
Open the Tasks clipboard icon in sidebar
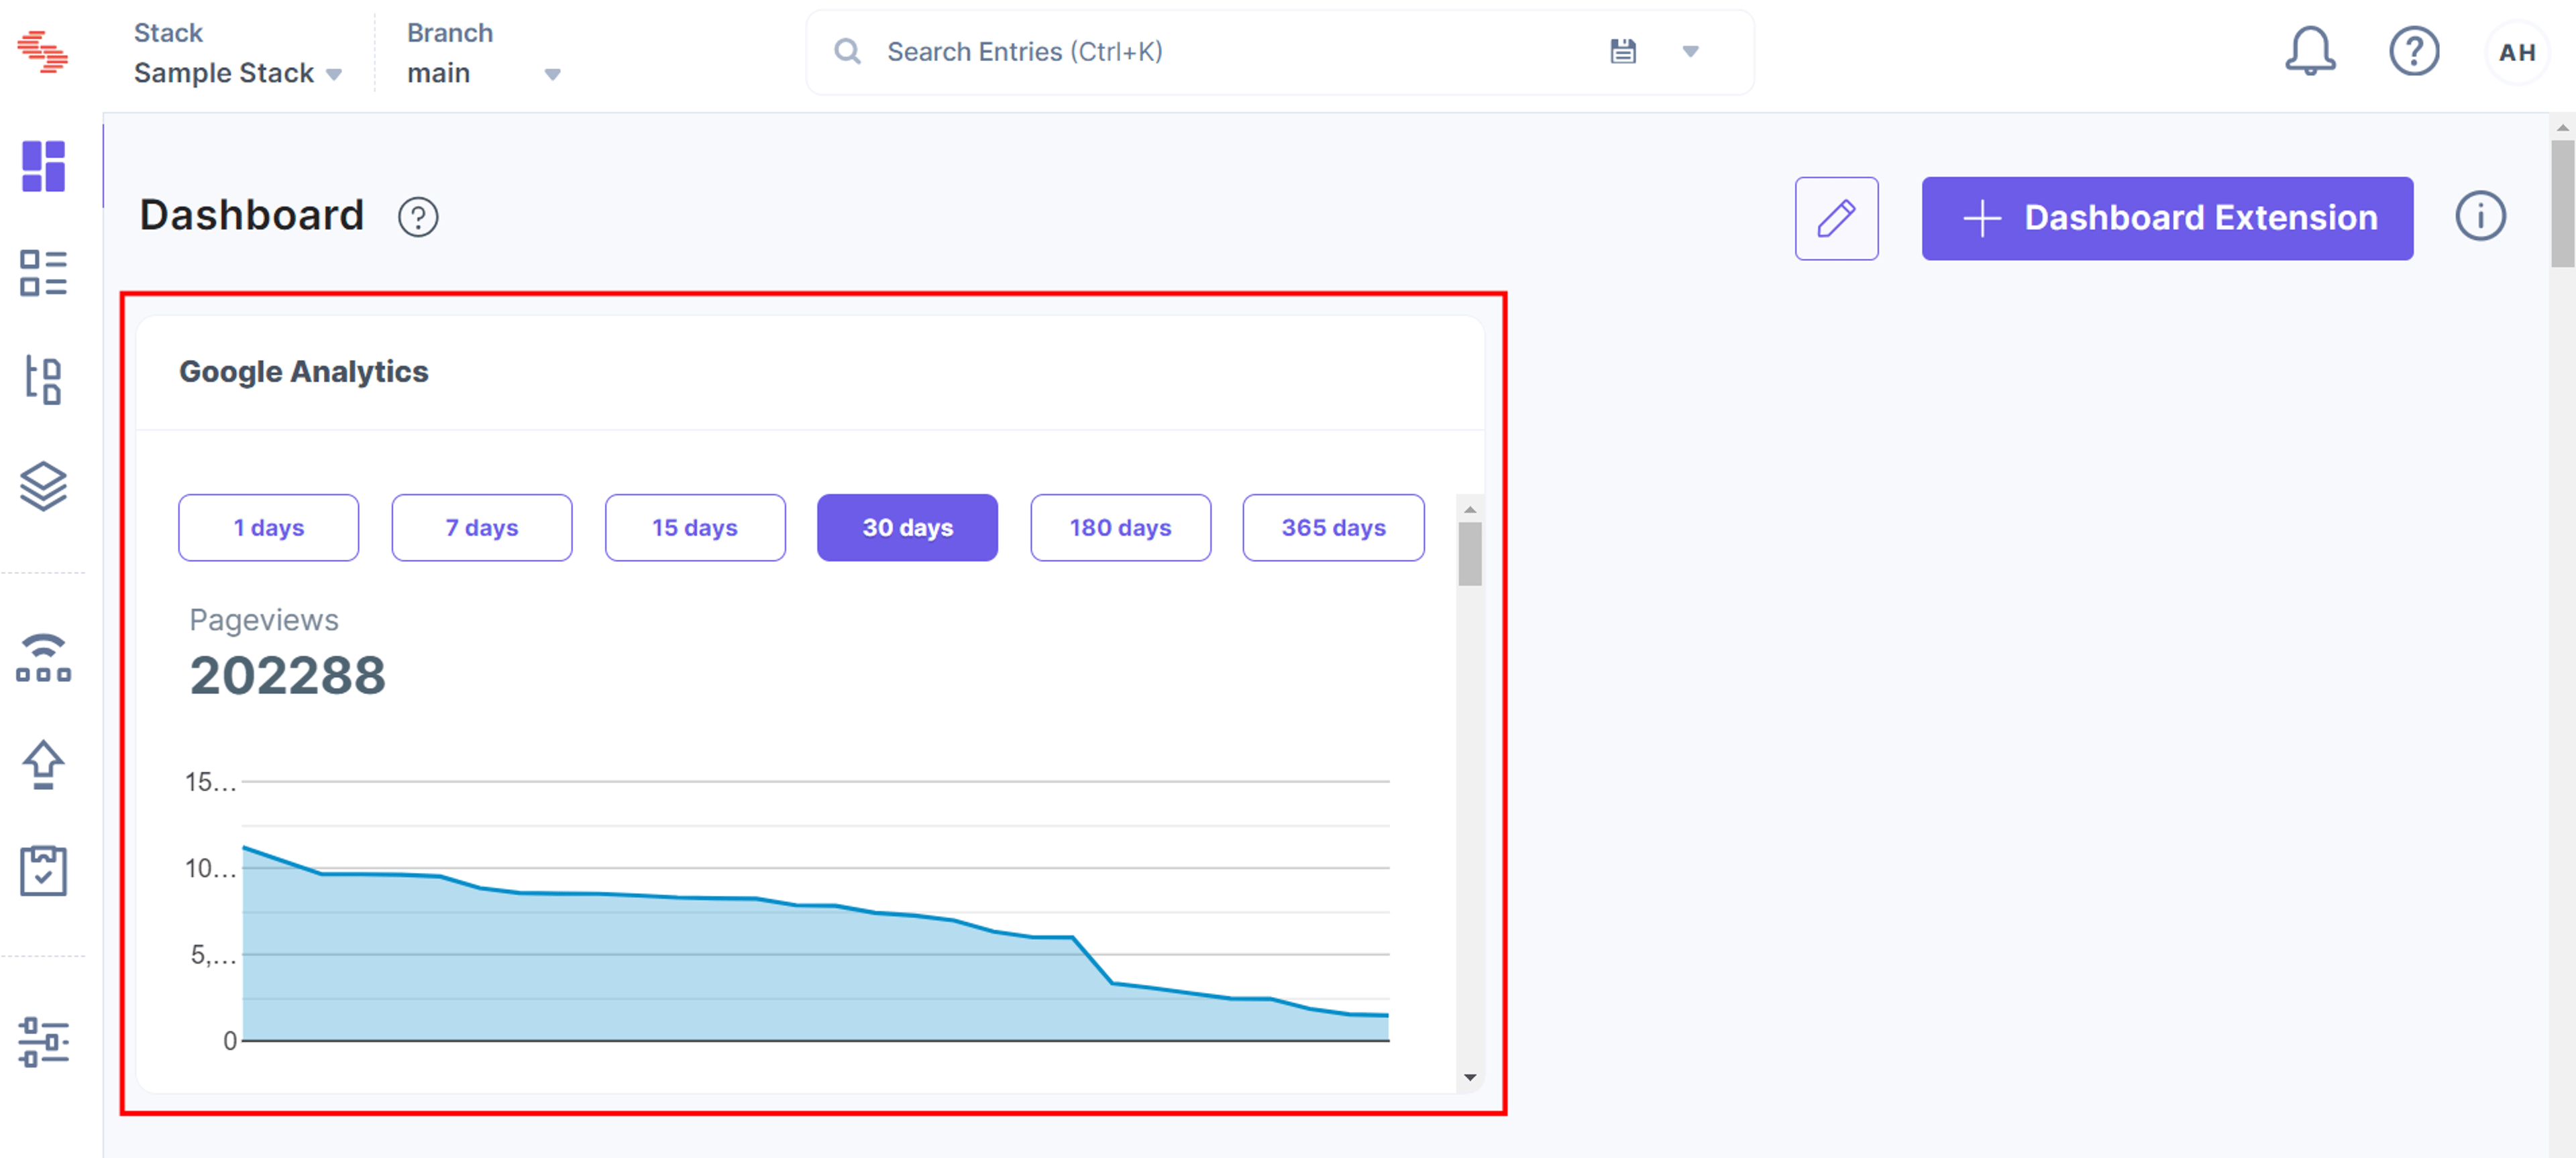[x=43, y=870]
